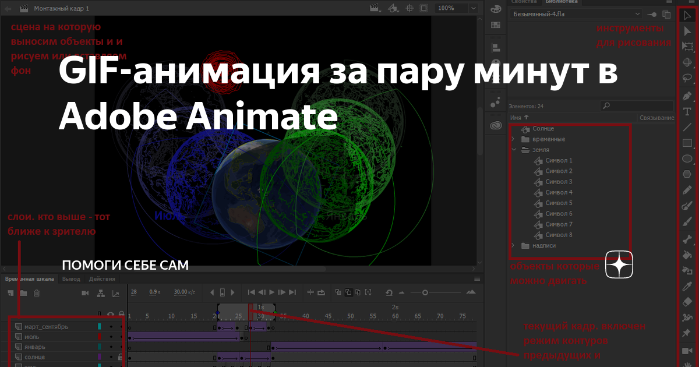Viewport: 699px width, 367px height.
Task: Click the New Folder icon in timeline
Action: 23,292
